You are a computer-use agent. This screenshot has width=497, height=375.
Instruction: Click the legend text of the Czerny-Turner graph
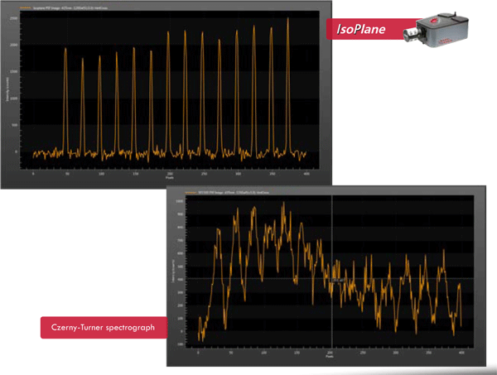[x=232, y=192]
